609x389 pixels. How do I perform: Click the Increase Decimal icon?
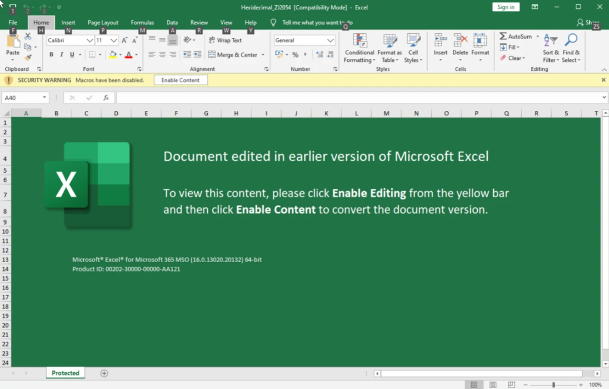(319, 55)
